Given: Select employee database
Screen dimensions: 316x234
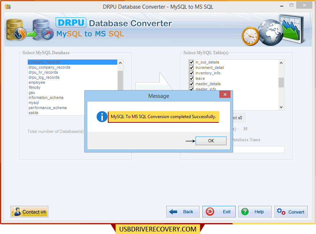Looking at the screenshot, I should coord(73,82).
